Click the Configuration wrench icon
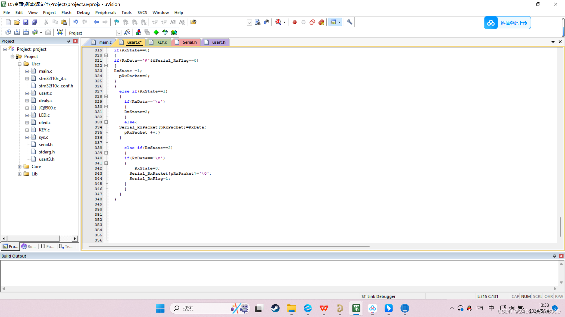The width and height of the screenshot is (565, 317). tap(349, 22)
